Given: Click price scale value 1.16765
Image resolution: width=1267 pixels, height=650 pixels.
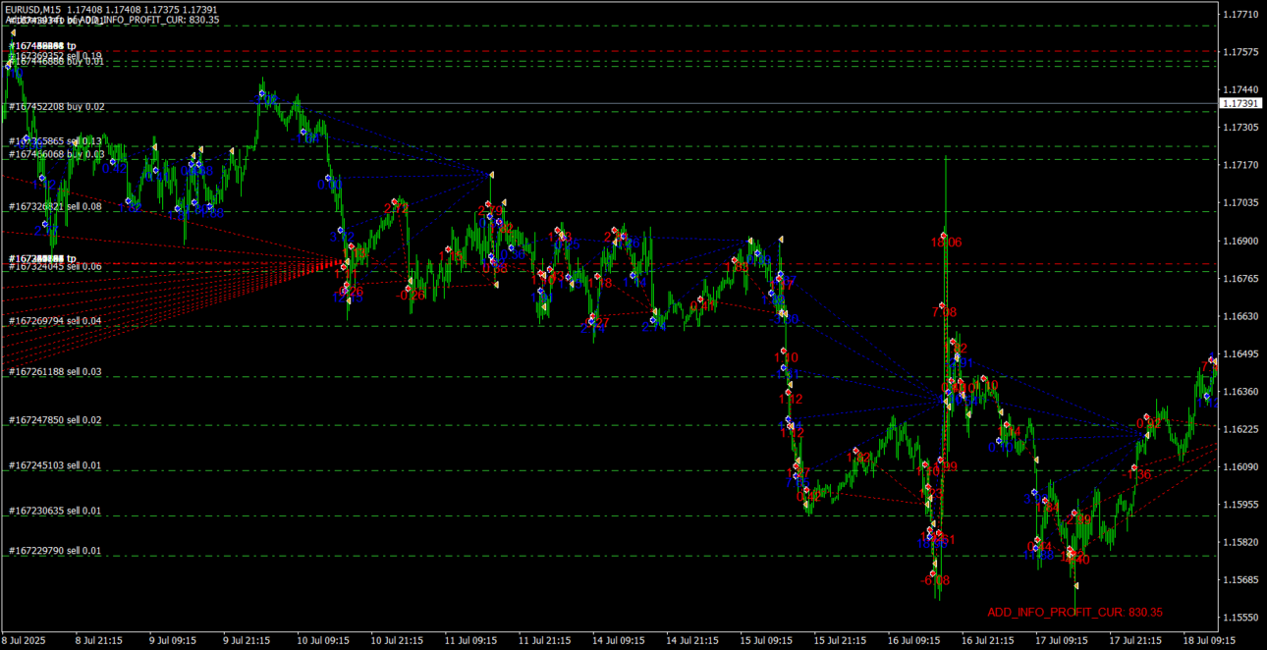Looking at the screenshot, I should [x=1239, y=279].
